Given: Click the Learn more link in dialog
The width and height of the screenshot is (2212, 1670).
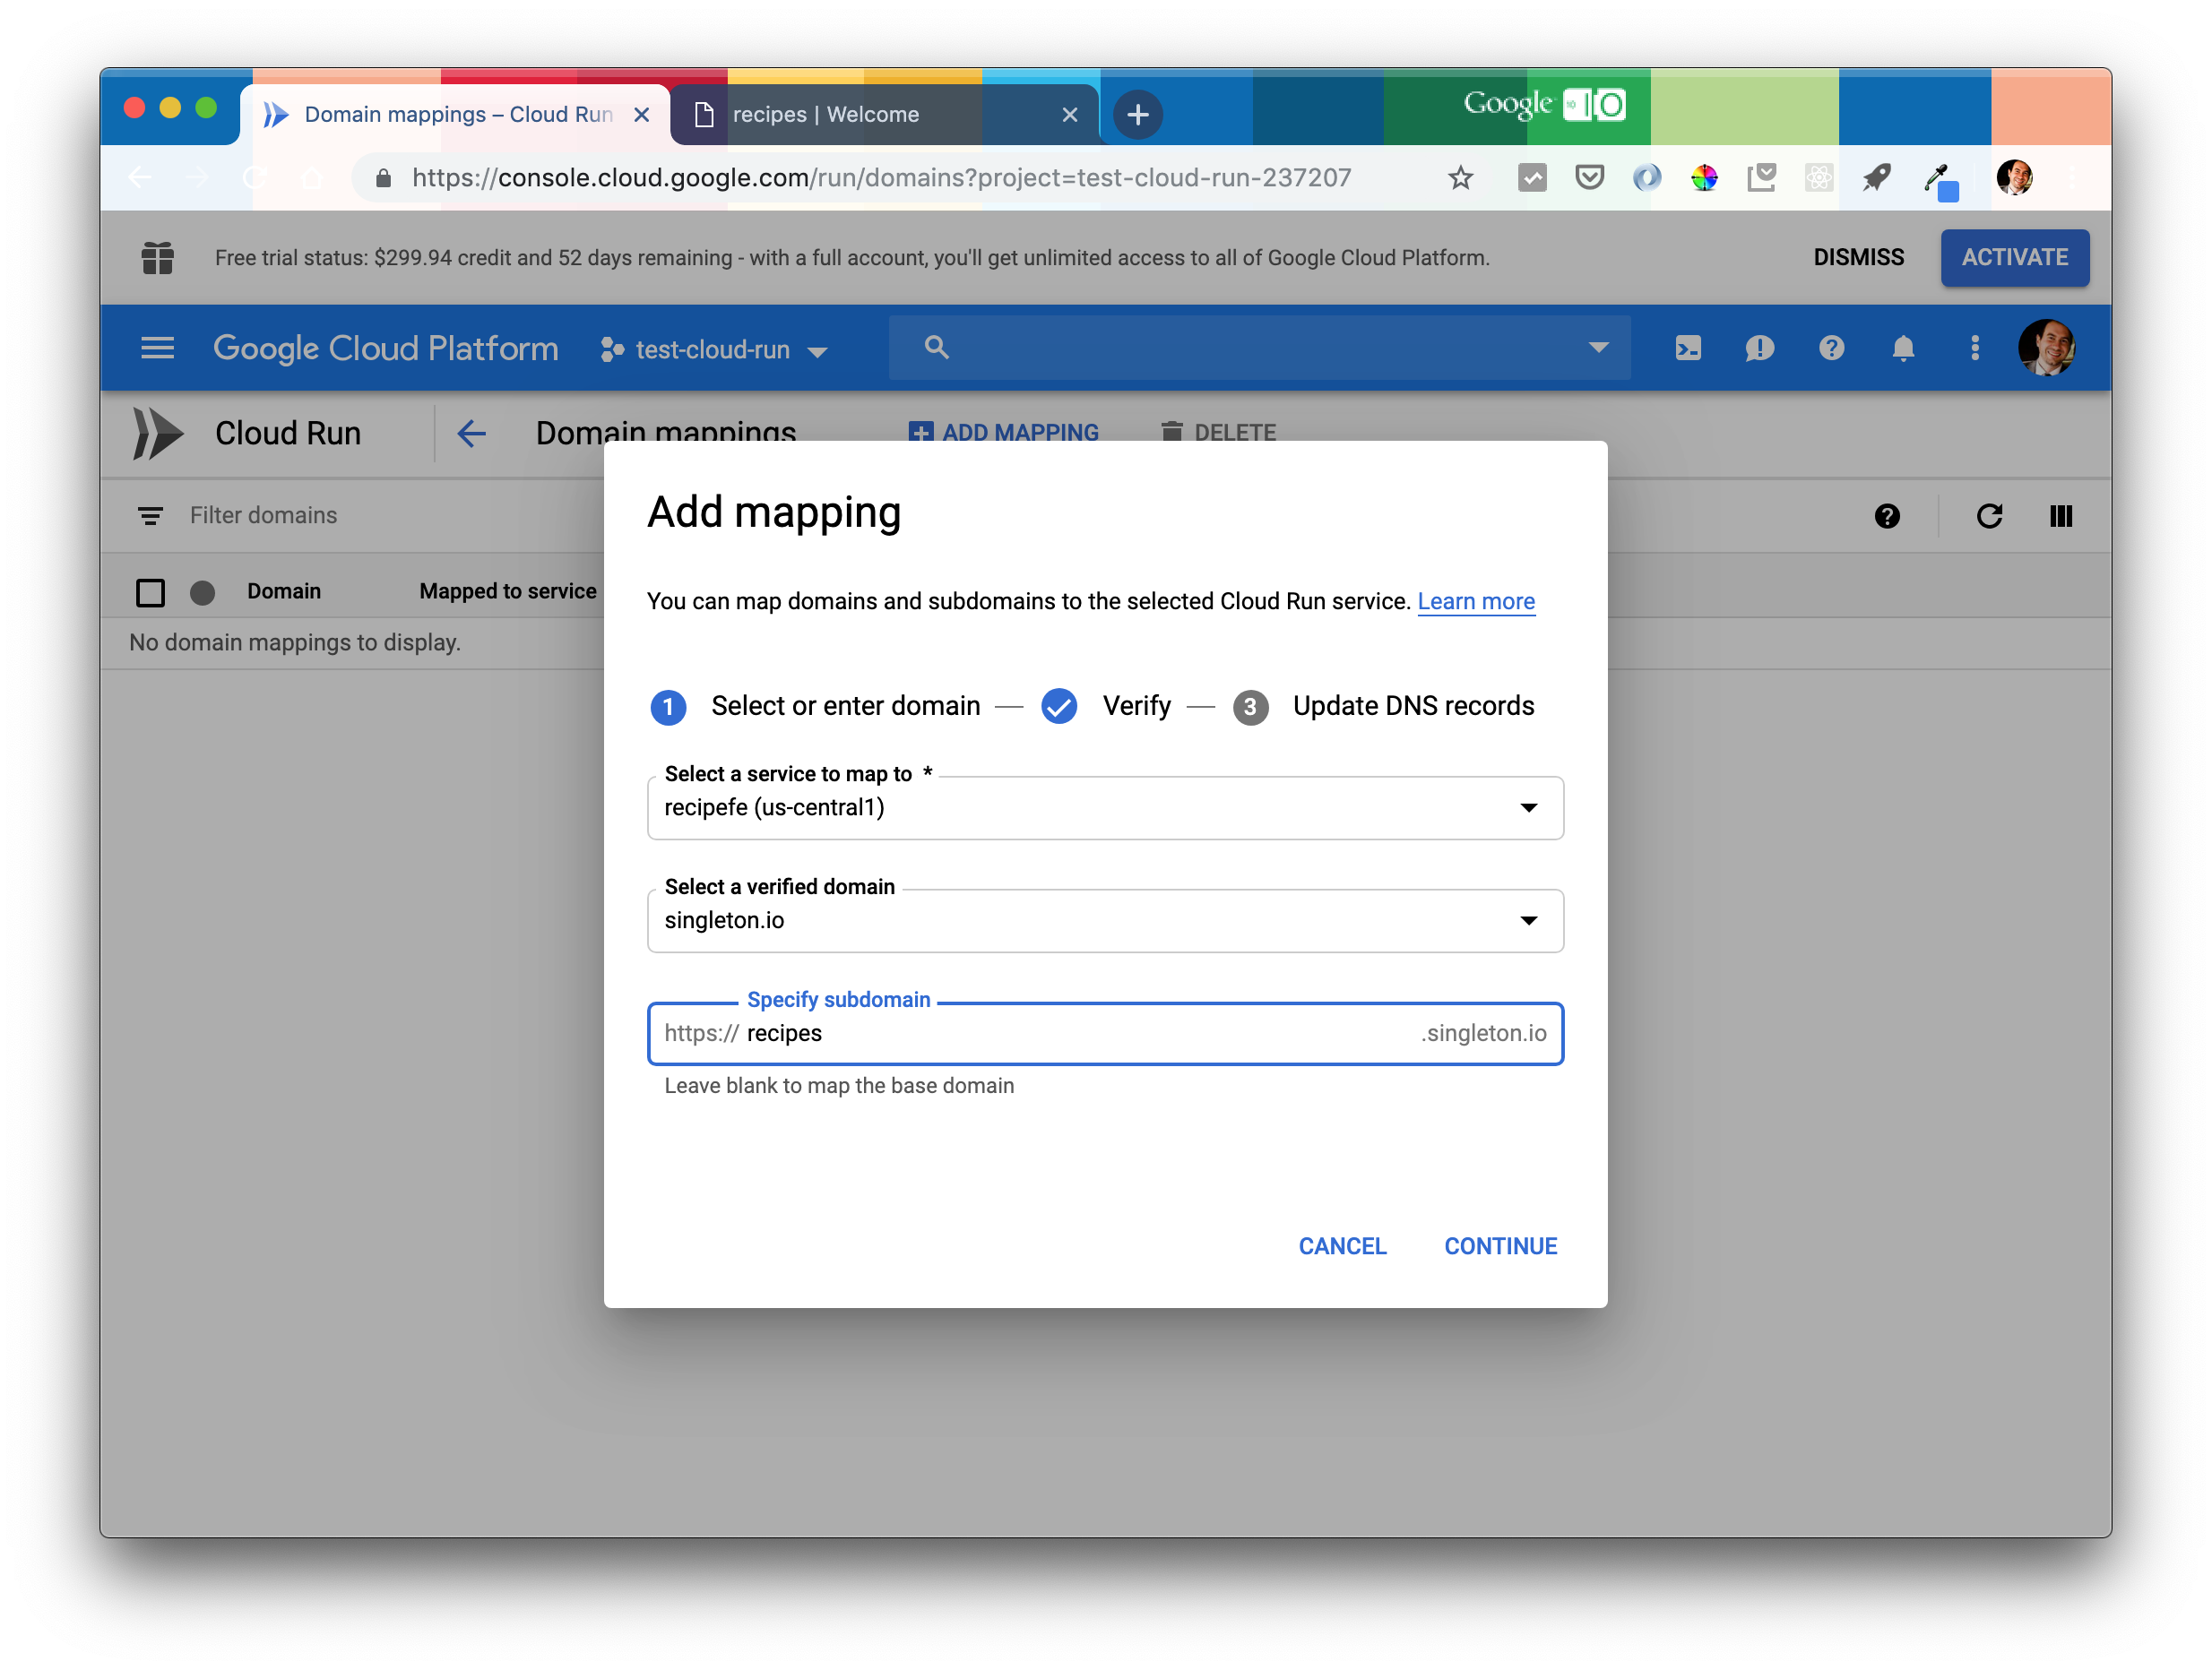Looking at the screenshot, I should click(1477, 600).
